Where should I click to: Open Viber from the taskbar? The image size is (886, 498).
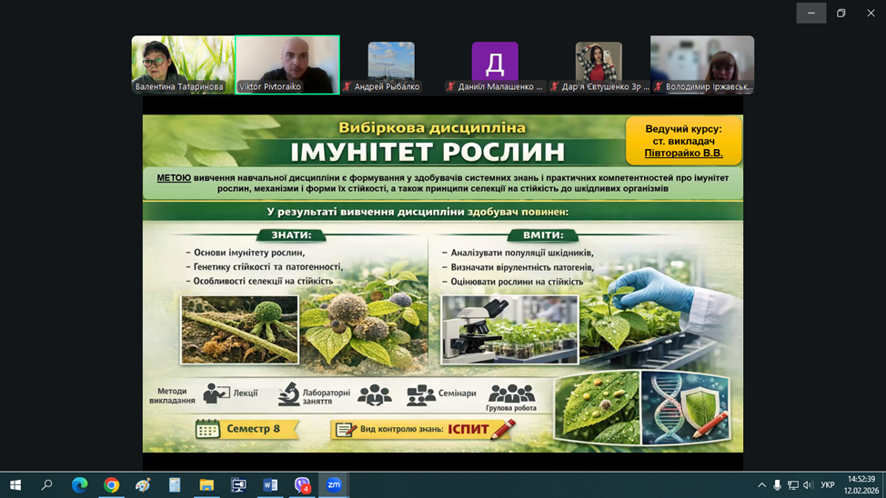302,485
